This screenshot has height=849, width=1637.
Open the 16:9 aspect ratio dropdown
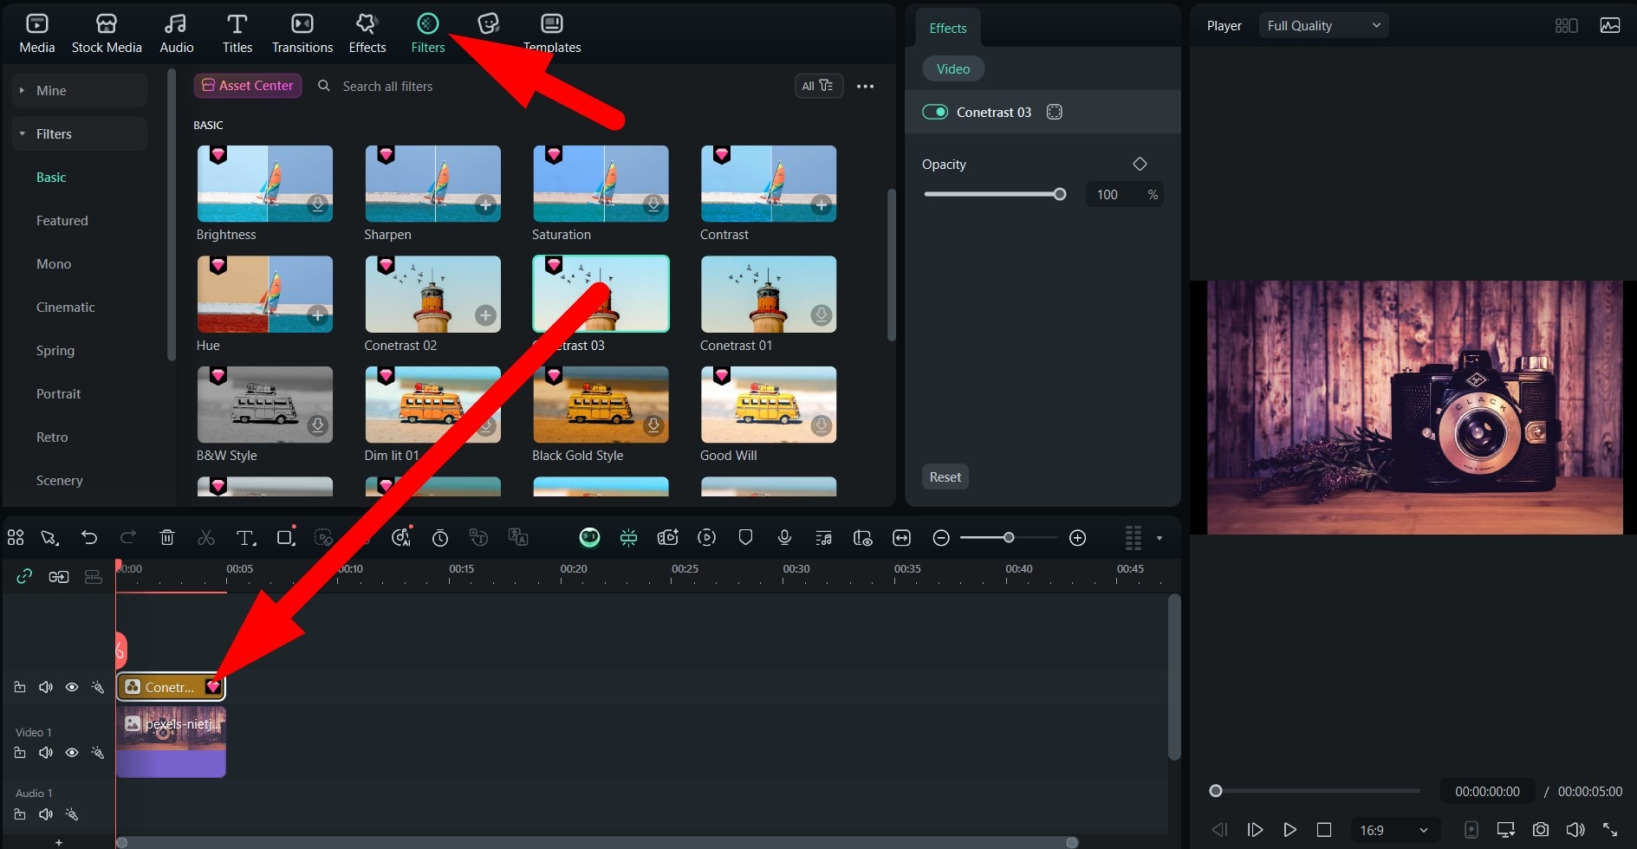(1394, 830)
